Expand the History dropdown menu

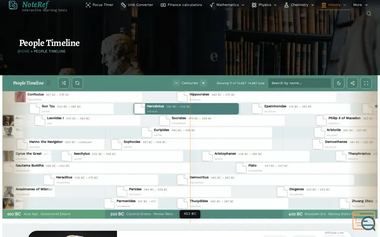tap(333, 5)
